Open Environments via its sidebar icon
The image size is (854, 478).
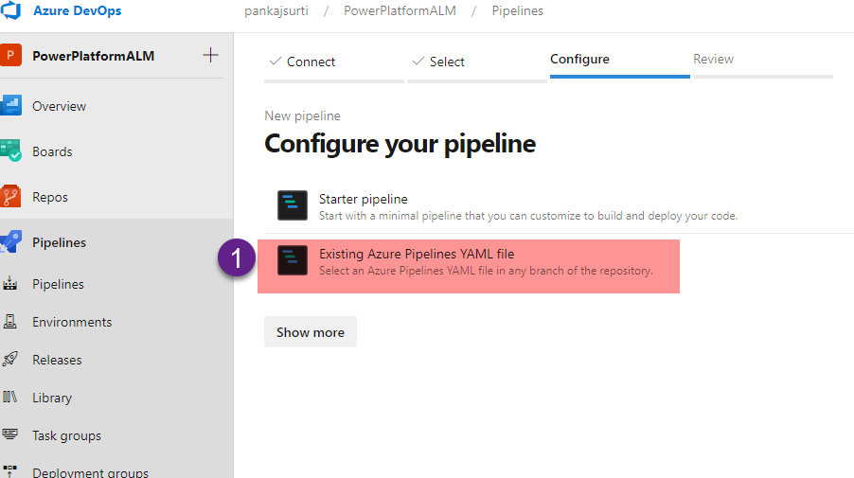point(11,322)
